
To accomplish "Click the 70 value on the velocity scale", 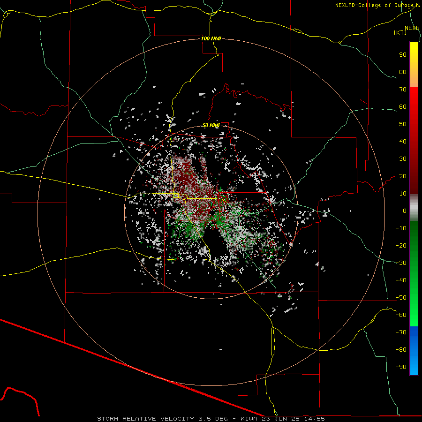I will point(403,90).
